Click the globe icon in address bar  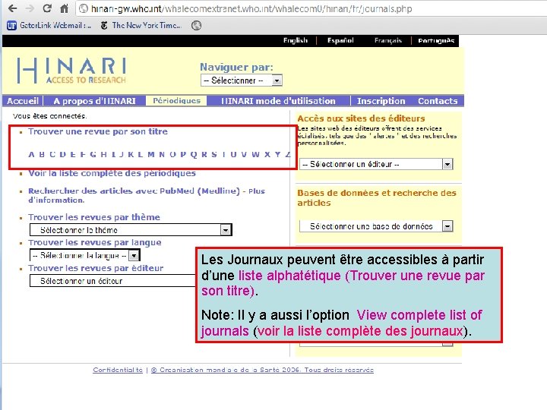coord(84,8)
